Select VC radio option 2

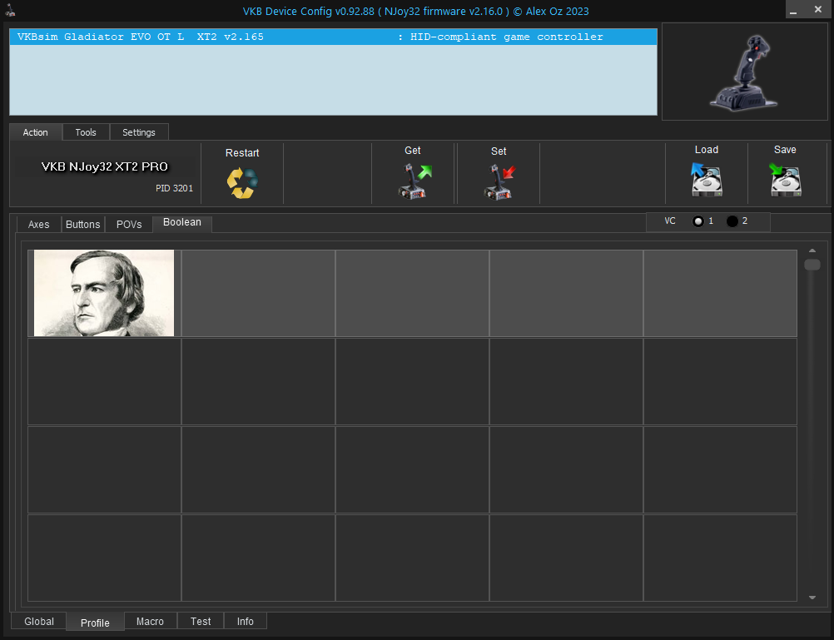[x=732, y=221]
